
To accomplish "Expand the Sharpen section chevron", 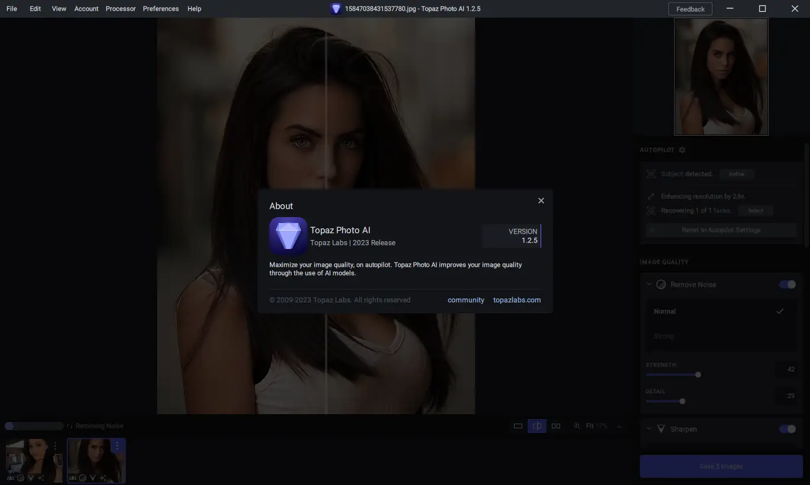I will [649, 428].
